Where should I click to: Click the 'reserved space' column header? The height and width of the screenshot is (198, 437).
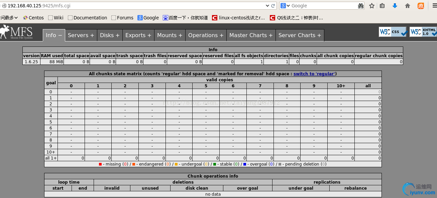pyautogui.click(x=185, y=56)
